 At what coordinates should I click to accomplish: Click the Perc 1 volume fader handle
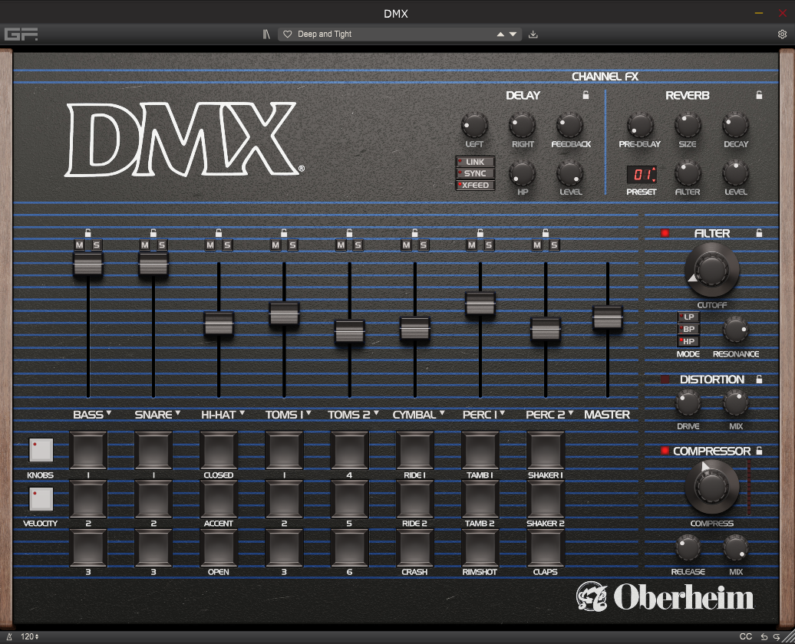pyautogui.click(x=480, y=304)
